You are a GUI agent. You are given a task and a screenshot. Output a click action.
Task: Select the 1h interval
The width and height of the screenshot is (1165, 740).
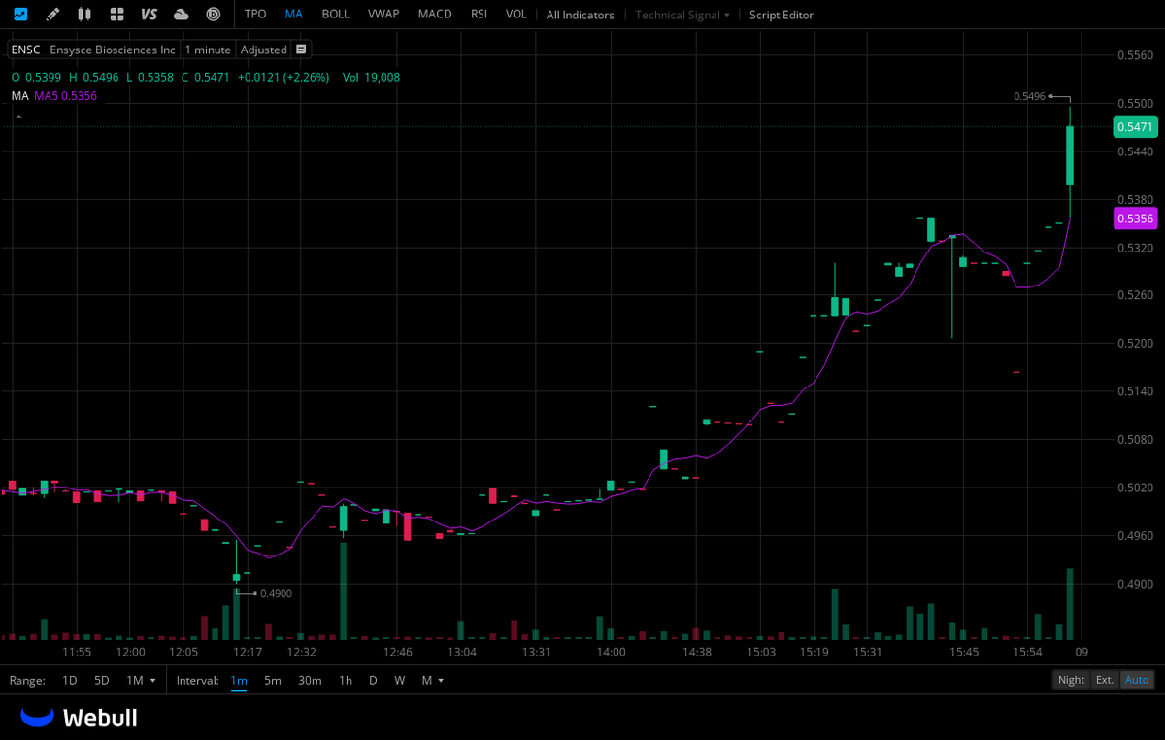pos(345,680)
